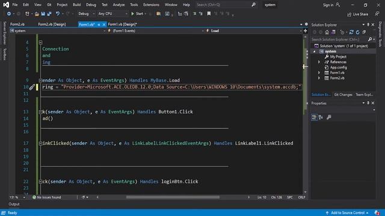Click the Start debugging button
This screenshot has width=385, height=216.
137,14
